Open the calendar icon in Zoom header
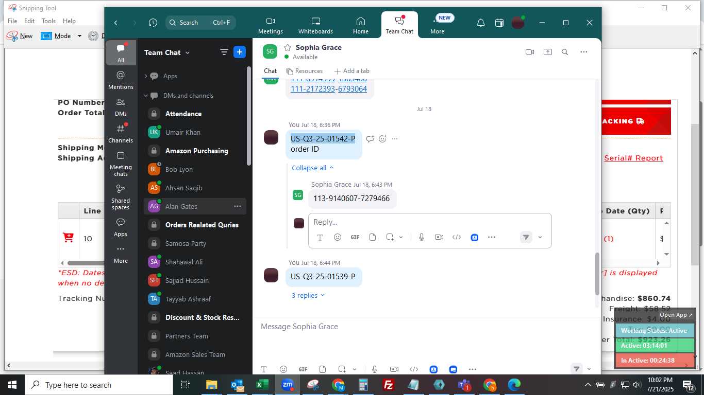Image resolution: width=704 pixels, height=395 pixels. [499, 23]
